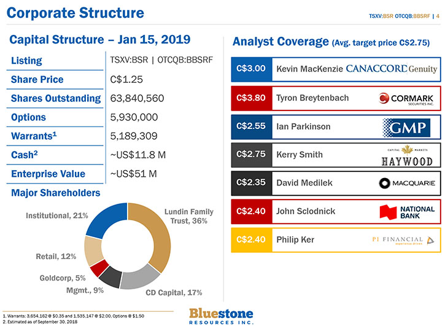
Task: Click analyst name Kevin MacKenzie
Action: pos(309,69)
